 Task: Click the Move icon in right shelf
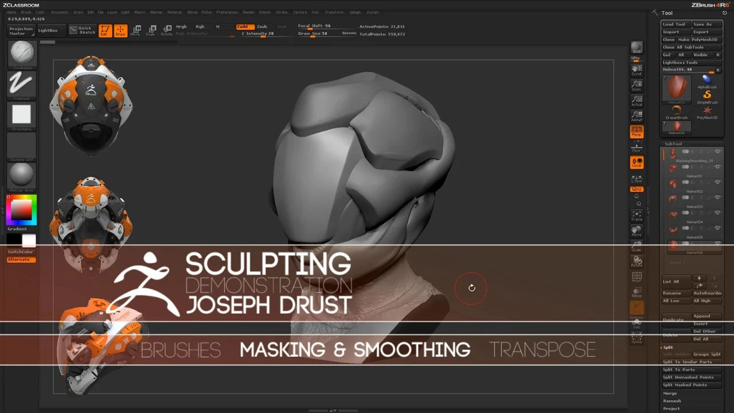pos(637,231)
